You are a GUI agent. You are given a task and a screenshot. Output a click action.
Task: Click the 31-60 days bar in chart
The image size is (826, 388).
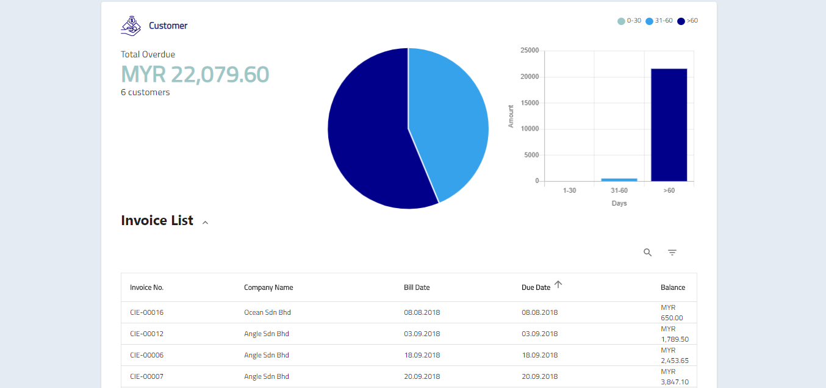[x=619, y=179]
